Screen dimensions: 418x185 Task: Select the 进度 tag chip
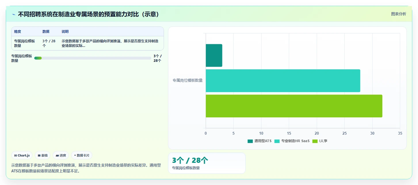point(61,155)
